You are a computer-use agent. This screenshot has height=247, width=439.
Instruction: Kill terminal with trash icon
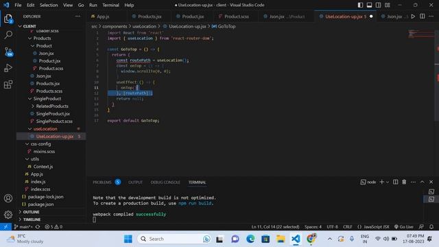[x=404, y=182]
